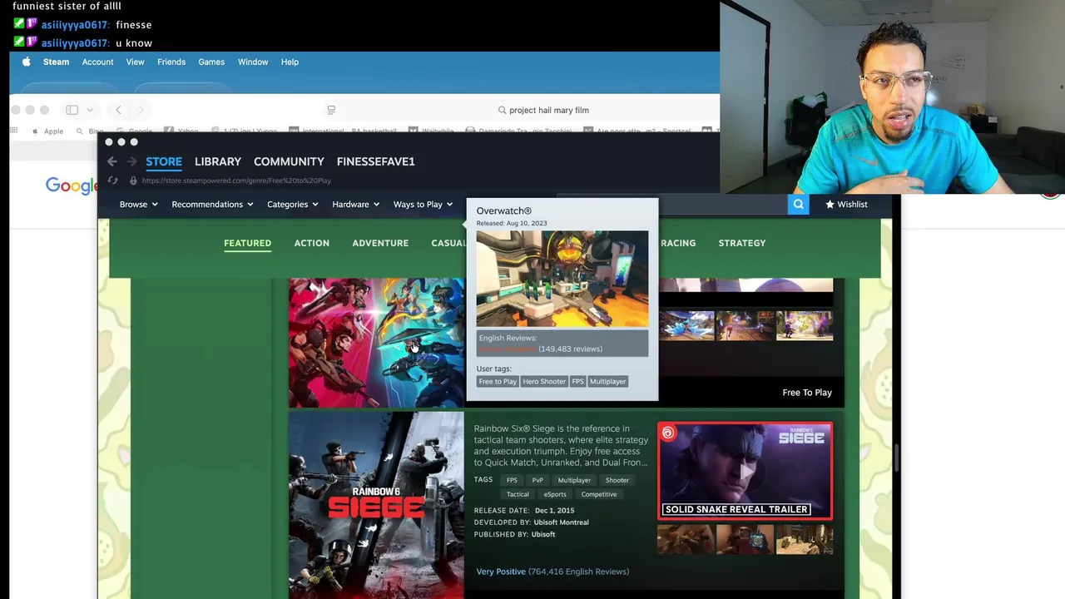Screen dimensions: 1065x599
Task: Open the Apple bookmark in Safari
Action: [47, 131]
